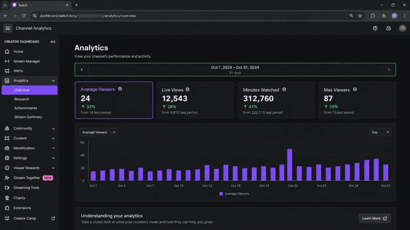The image size is (410, 230).
Task: Switch to the Twitch browser tab
Action: [x=40, y=5]
